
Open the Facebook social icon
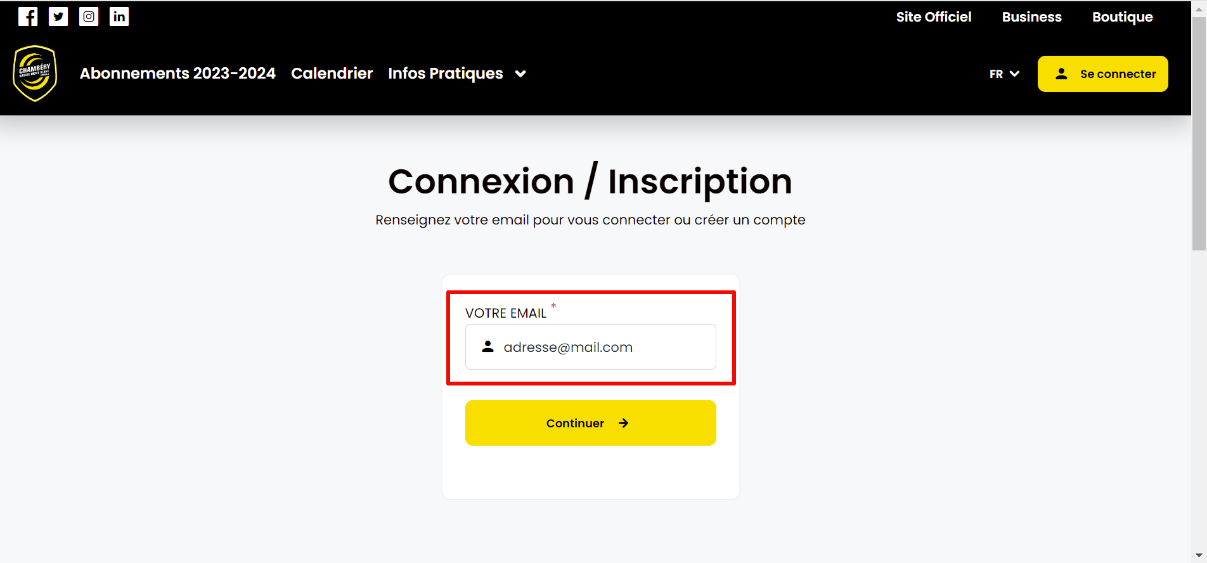(28, 16)
